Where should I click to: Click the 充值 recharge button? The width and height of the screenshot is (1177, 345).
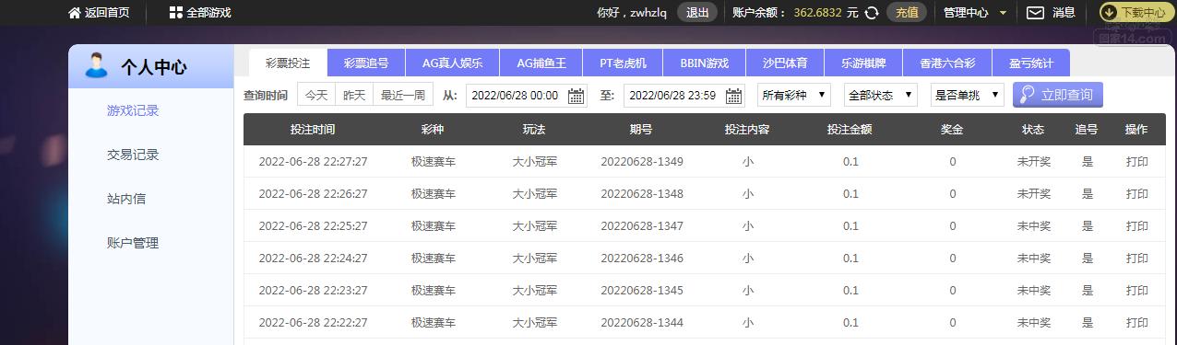coord(907,13)
